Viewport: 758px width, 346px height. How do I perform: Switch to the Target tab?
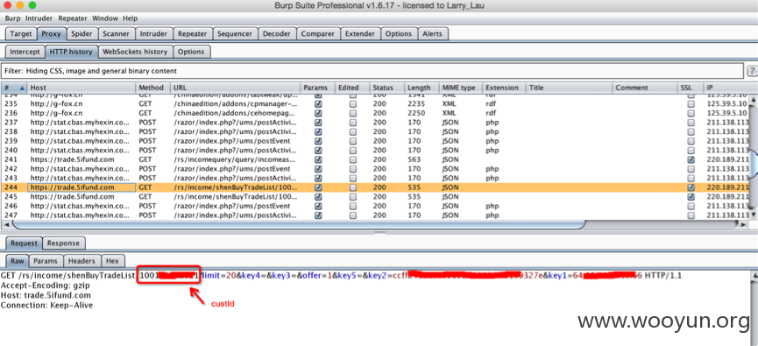(x=21, y=34)
